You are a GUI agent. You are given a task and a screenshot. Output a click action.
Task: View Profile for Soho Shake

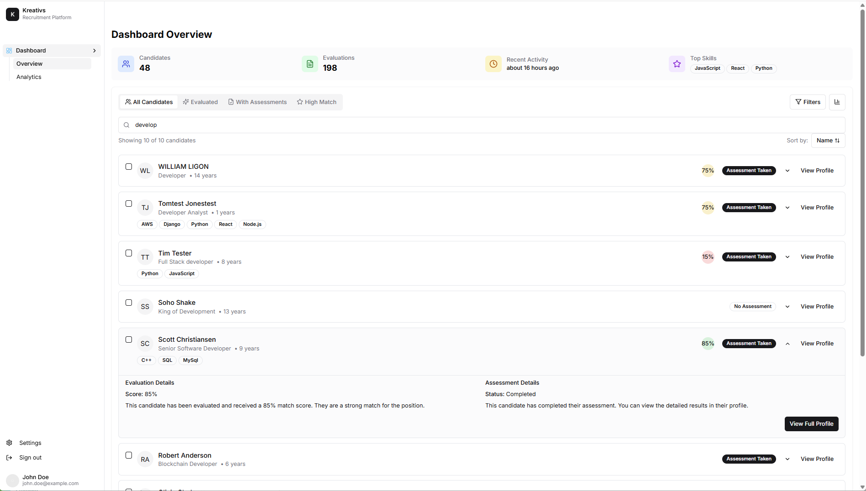[817, 307]
